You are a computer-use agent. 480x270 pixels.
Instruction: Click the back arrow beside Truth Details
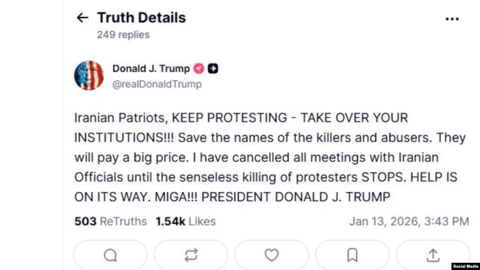(82, 18)
